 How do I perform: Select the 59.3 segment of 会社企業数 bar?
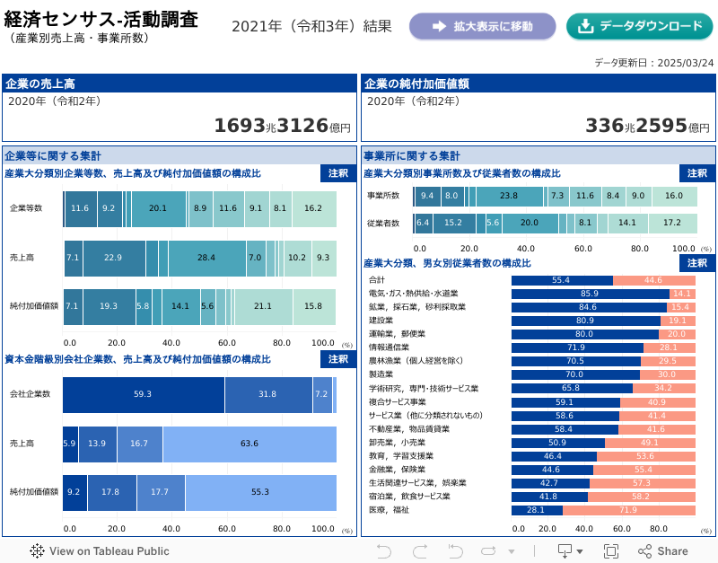click(x=143, y=394)
